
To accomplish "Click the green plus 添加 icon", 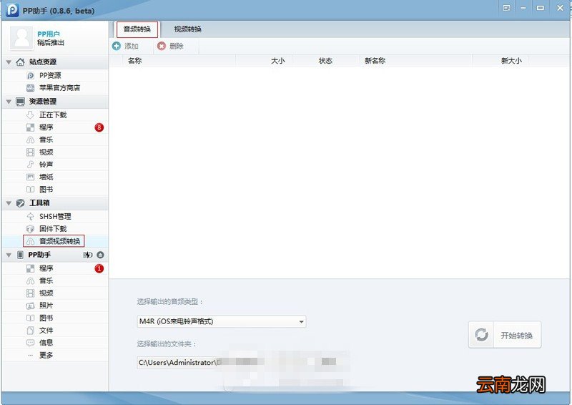I will (x=117, y=46).
